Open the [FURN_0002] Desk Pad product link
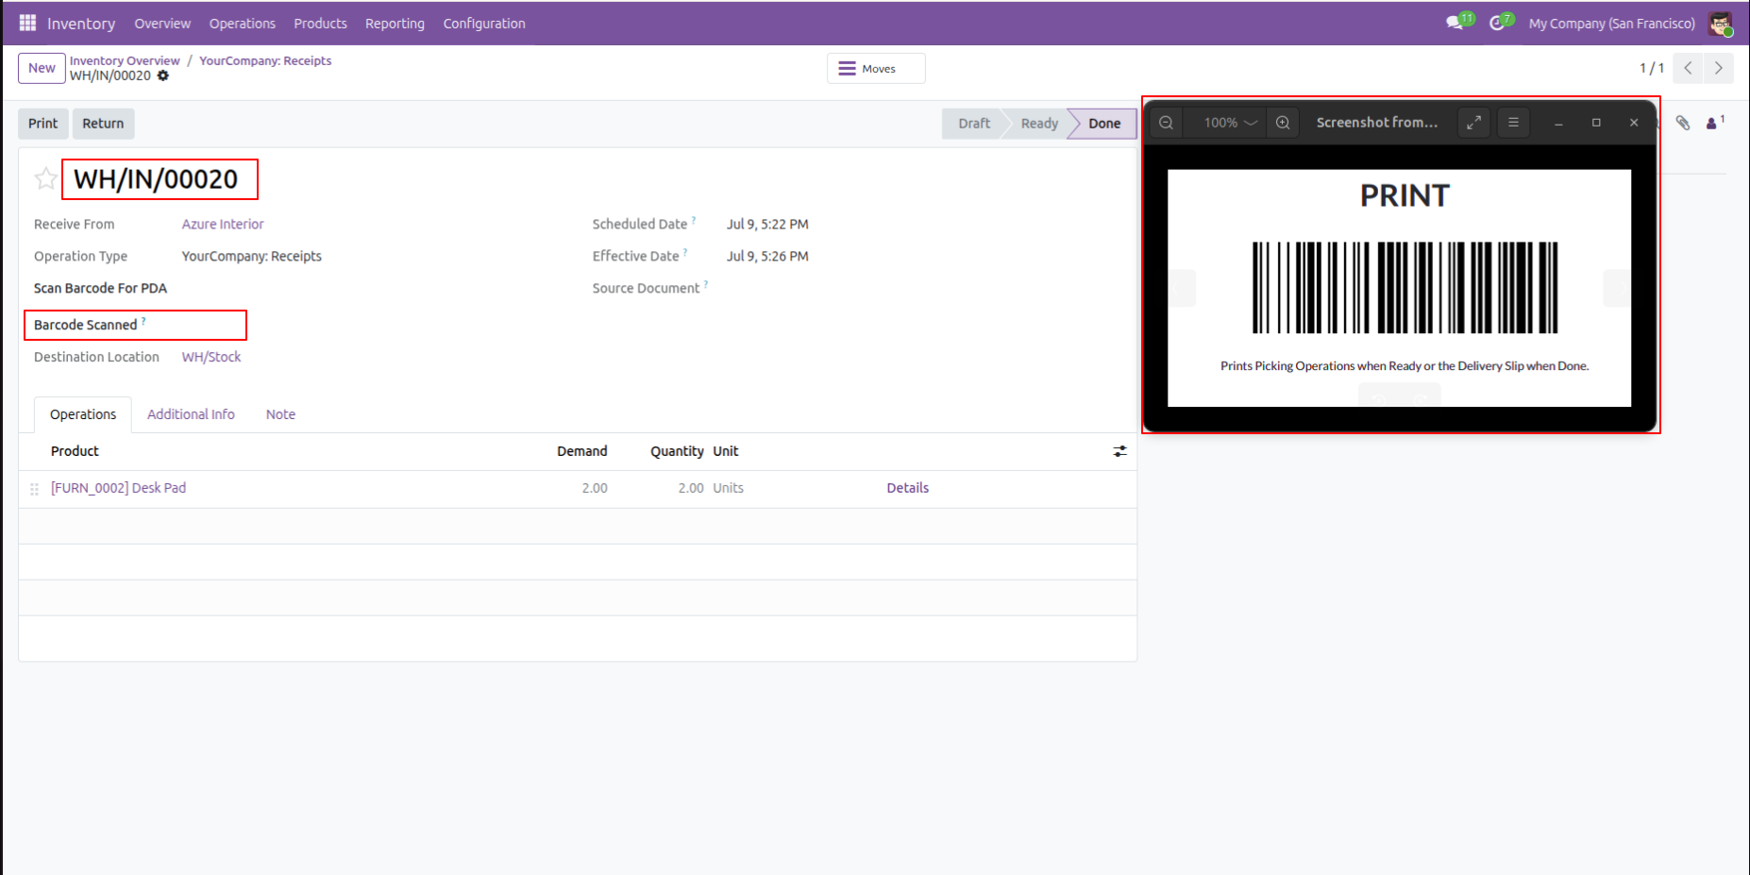 [118, 488]
